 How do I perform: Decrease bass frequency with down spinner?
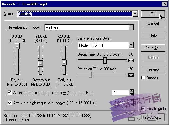[x=132, y=94]
